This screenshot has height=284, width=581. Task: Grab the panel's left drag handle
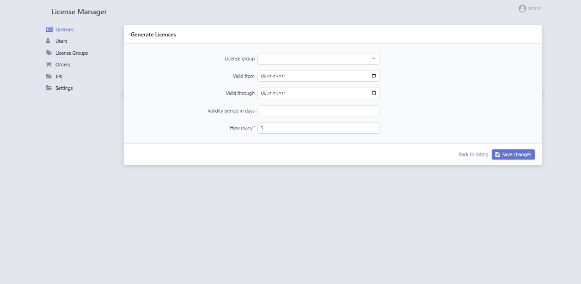coord(122,95)
